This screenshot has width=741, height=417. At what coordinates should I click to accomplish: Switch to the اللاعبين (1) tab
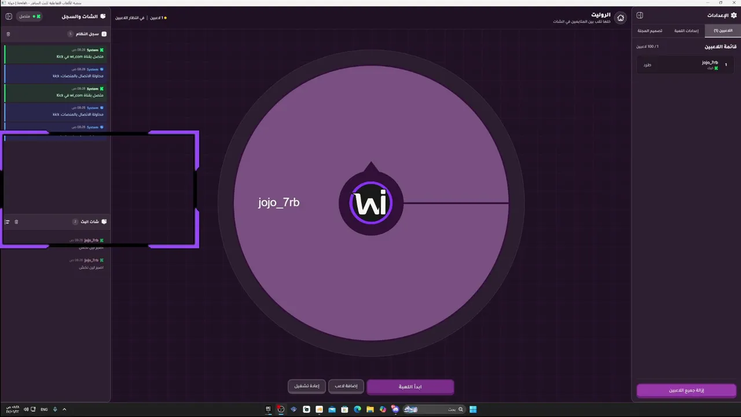coord(723,31)
